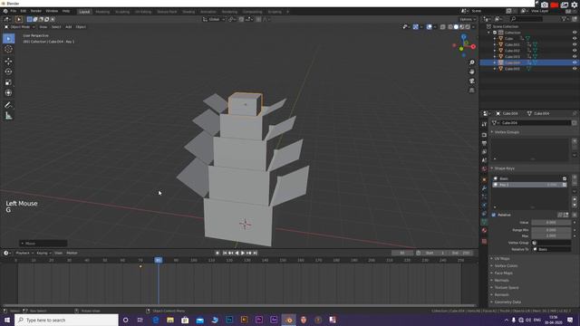Toggle the Relative shape keys checkbox
The height and width of the screenshot is (326, 580).
click(x=494, y=215)
